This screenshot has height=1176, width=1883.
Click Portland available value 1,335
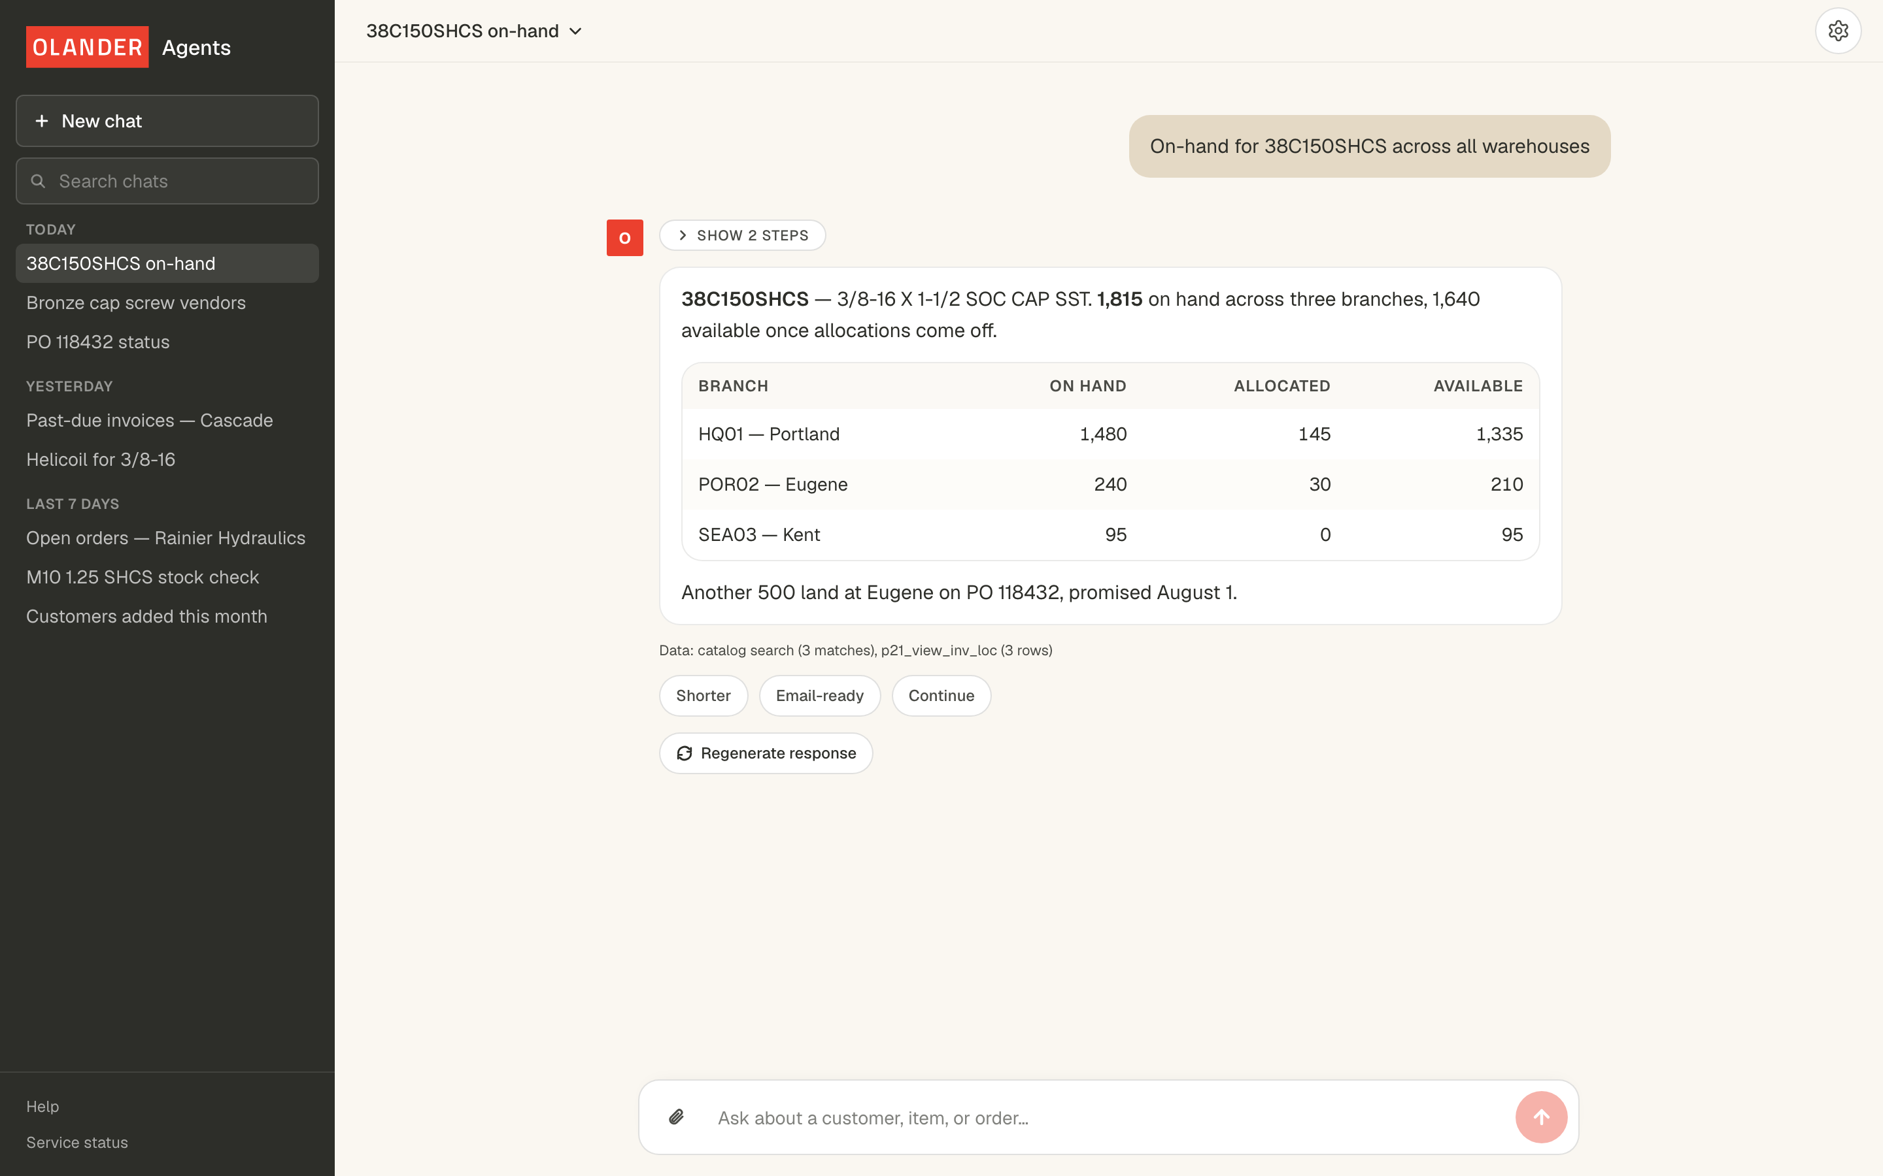tap(1499, 434)
